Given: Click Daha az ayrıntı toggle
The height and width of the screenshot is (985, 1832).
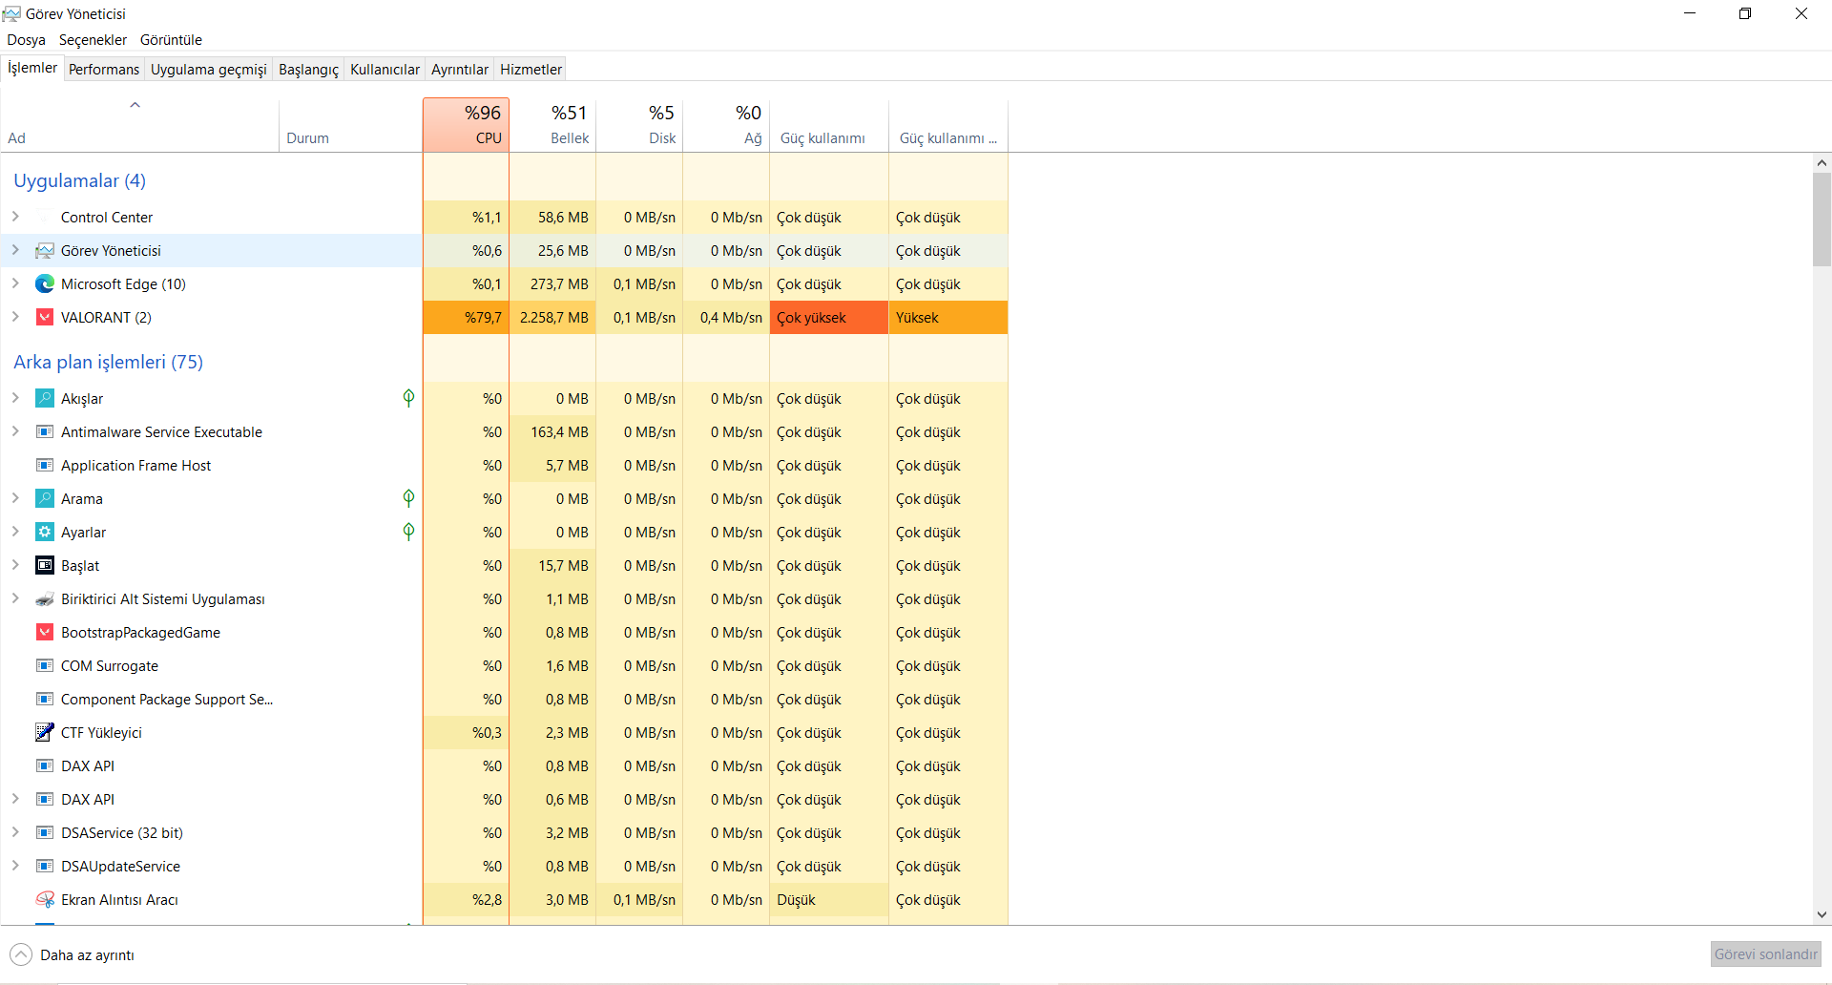Looking at the screenshot, I should click(x=73, y=954).
